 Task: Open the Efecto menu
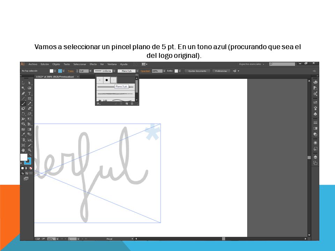(x=93, y=64)
